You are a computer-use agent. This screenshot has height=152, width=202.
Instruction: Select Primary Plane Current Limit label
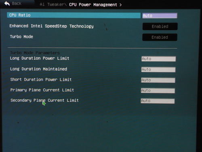pyautogui.click(x=42, y=90)
